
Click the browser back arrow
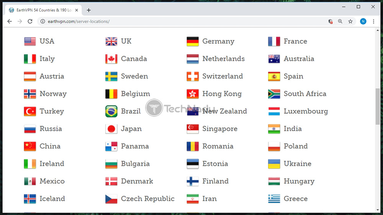click(x=10, y=21)
